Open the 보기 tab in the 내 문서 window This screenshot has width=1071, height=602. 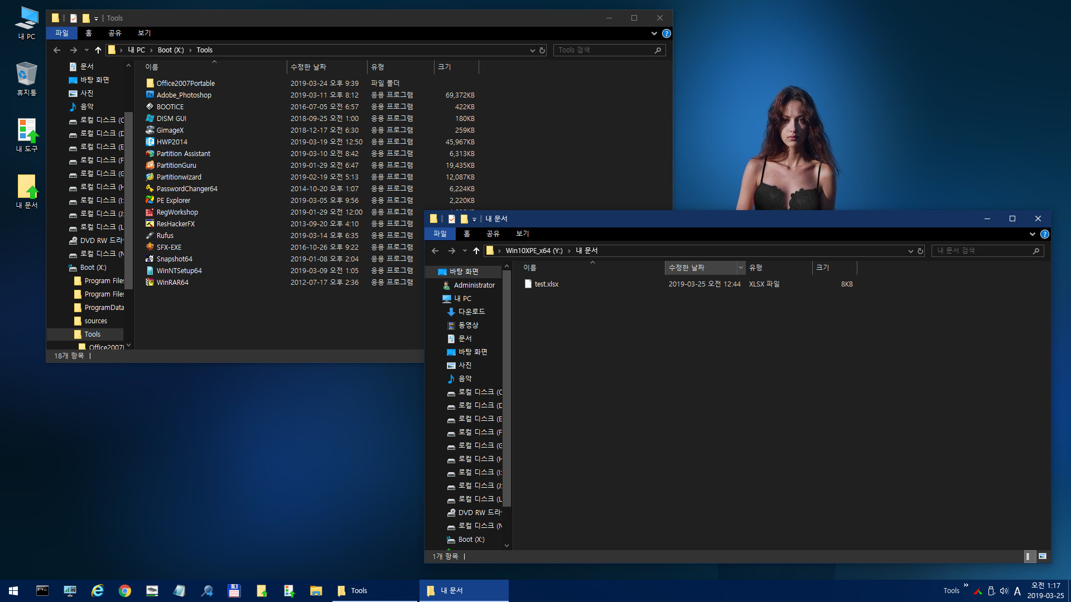522,234
